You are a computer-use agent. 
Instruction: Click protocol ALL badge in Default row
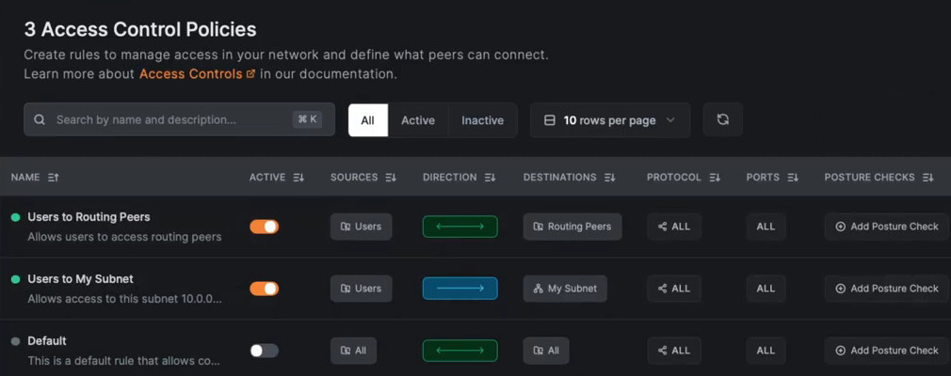(674, 351)
